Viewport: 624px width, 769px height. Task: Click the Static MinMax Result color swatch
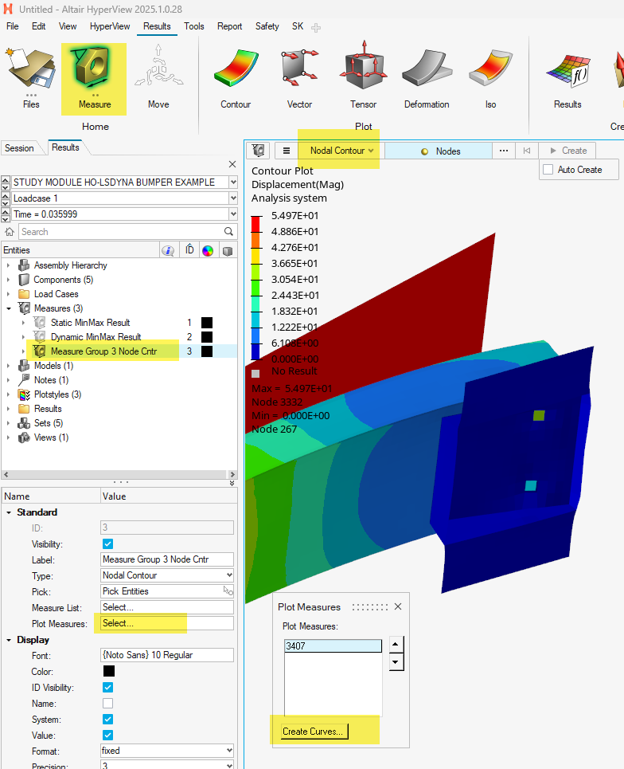(207, 323)
